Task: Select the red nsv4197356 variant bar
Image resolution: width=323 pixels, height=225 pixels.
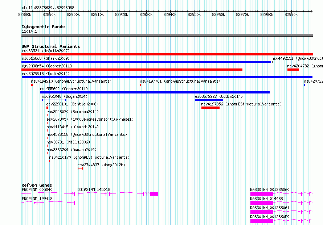Action: point(210,108)
